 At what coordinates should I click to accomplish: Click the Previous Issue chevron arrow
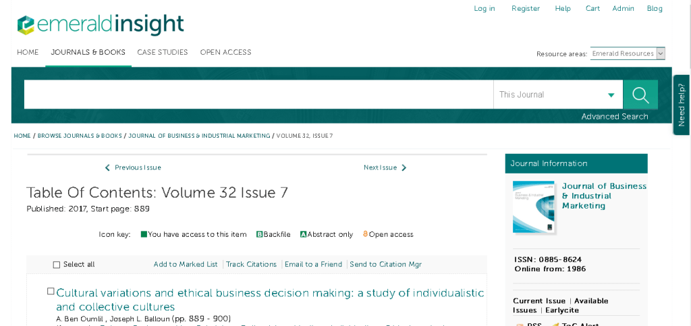(x=107, y=168)
